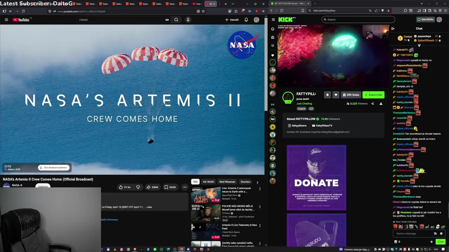This screenshot has width=449, height=252.
Task: Open the fattypilloww Instagram link
Action: (297, 126)
